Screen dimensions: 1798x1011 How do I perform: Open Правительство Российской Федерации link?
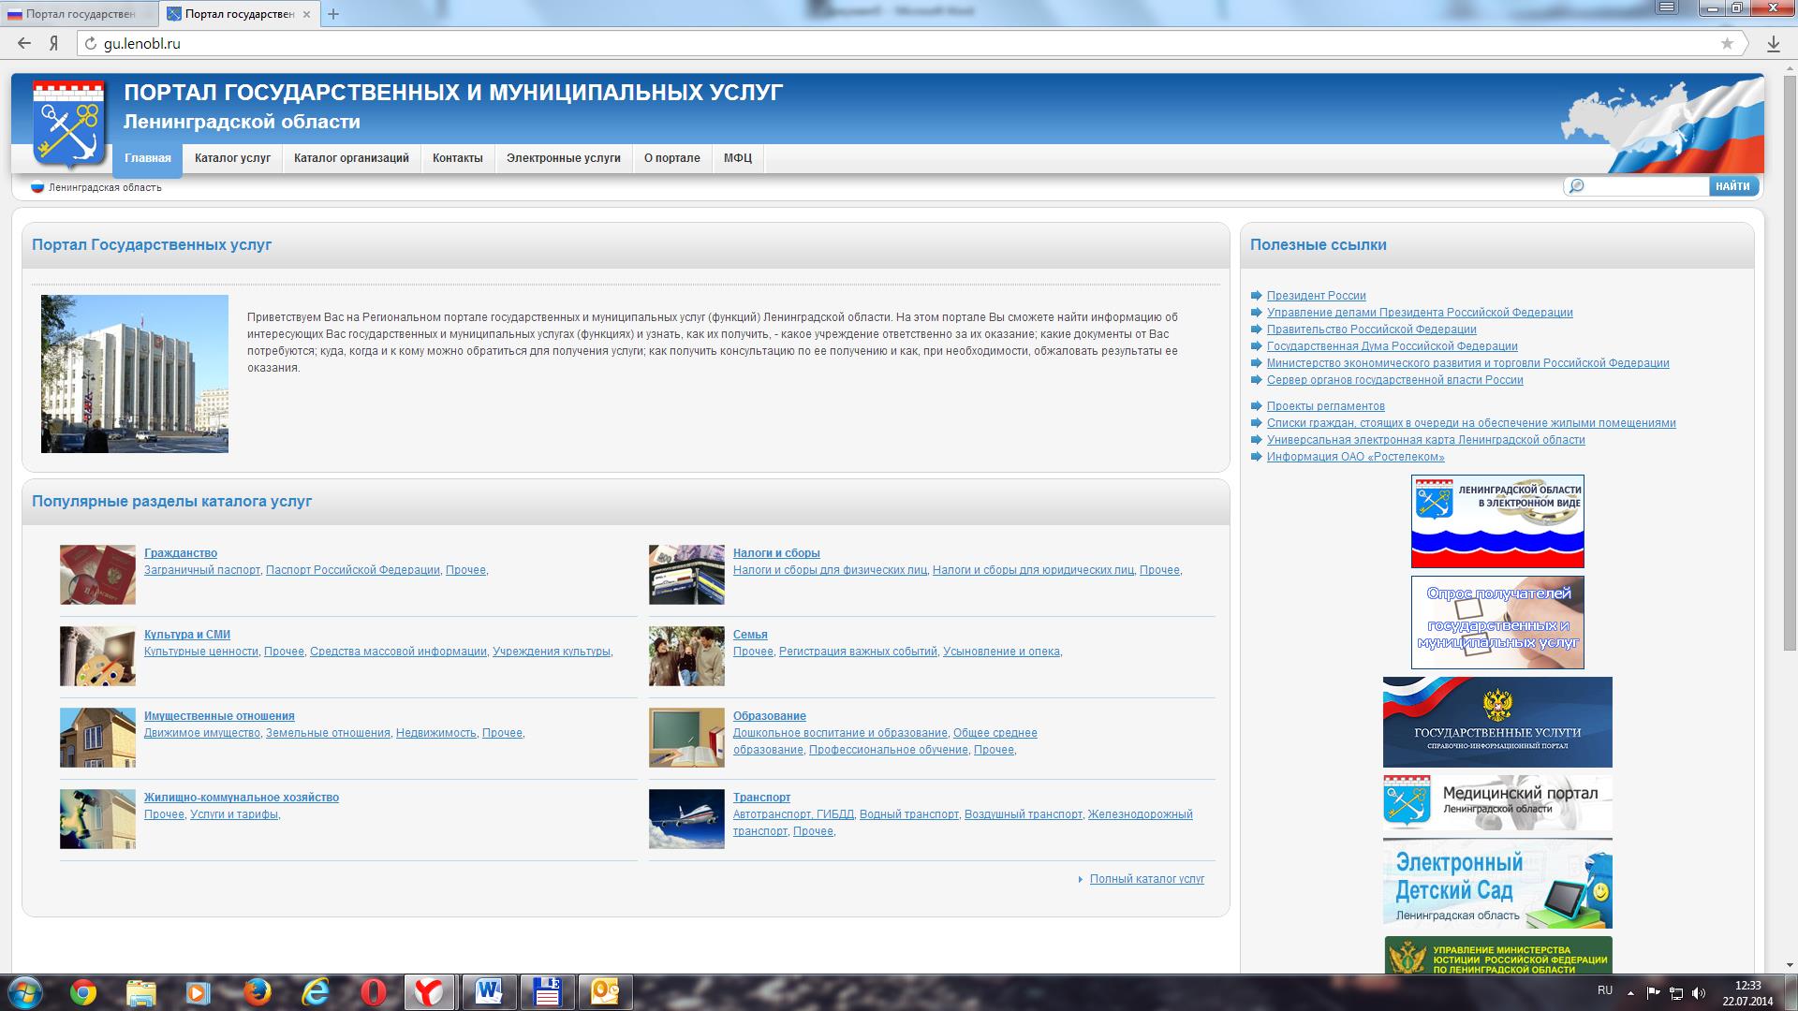pos(1371,330)
